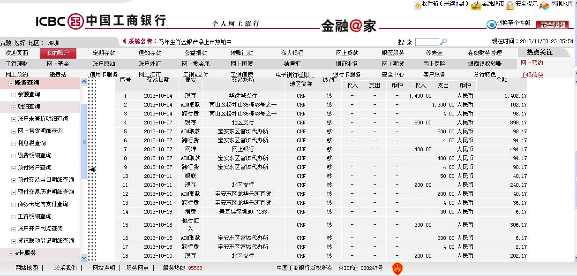
Task: Click the sidebar vertical scrollbar thumb
Action: [84, 142]
